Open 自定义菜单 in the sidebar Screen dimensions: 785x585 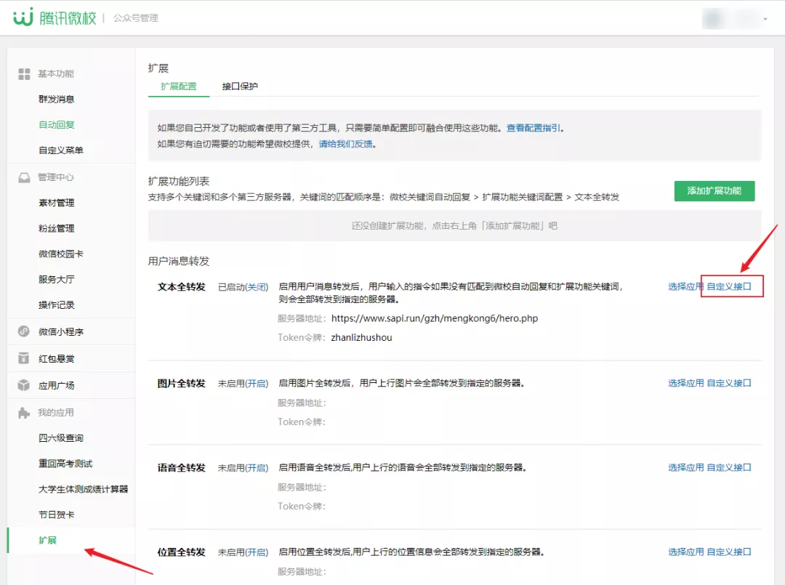point(61,150)
